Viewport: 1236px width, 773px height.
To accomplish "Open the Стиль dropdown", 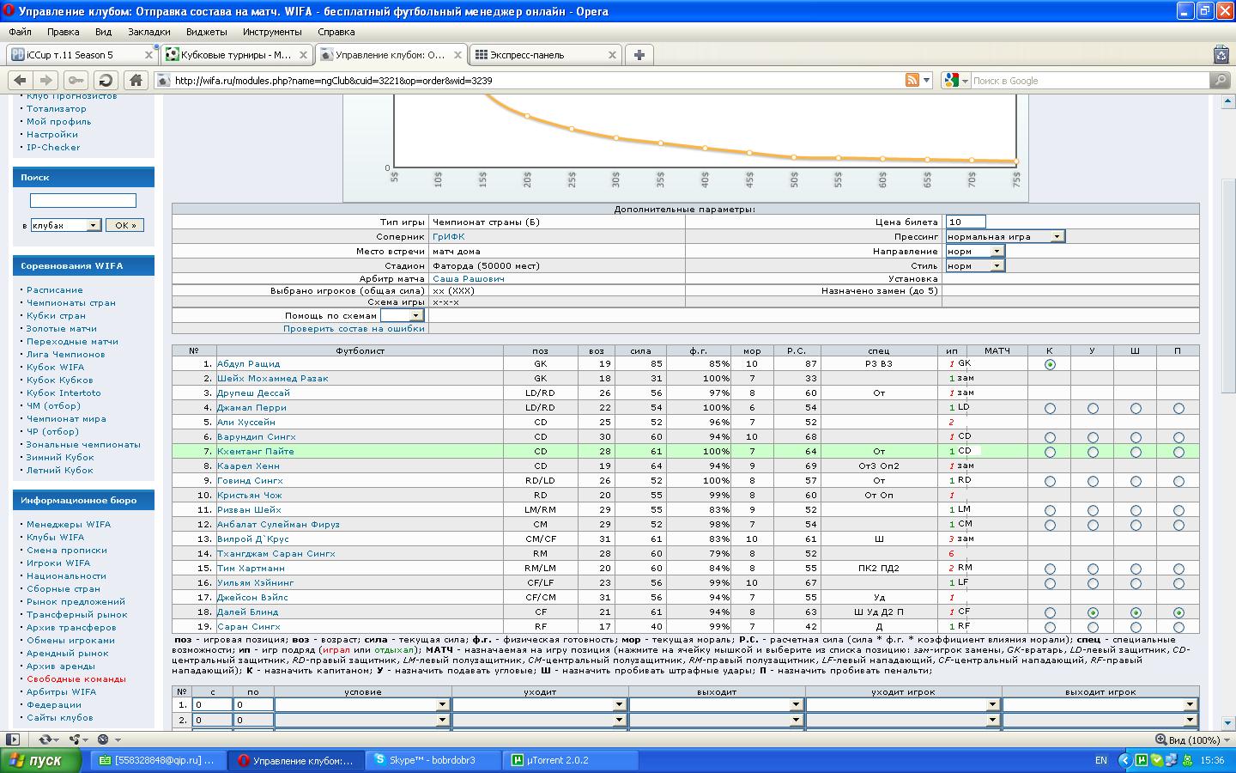I will pos(974,265).
